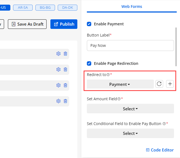Expand the Payment redirect dropdown
This screenshot has width=180, height=158.
coord(120,84)
